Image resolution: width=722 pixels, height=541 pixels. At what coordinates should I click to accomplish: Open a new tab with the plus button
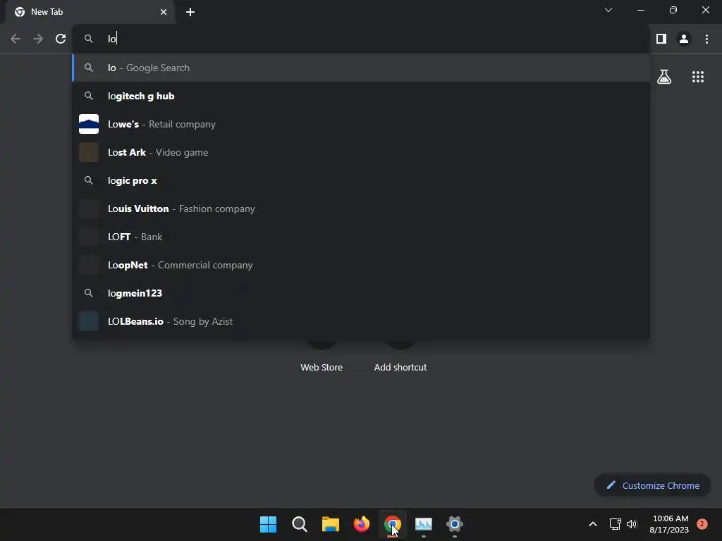pyautogui.click(x=190, y=12)
